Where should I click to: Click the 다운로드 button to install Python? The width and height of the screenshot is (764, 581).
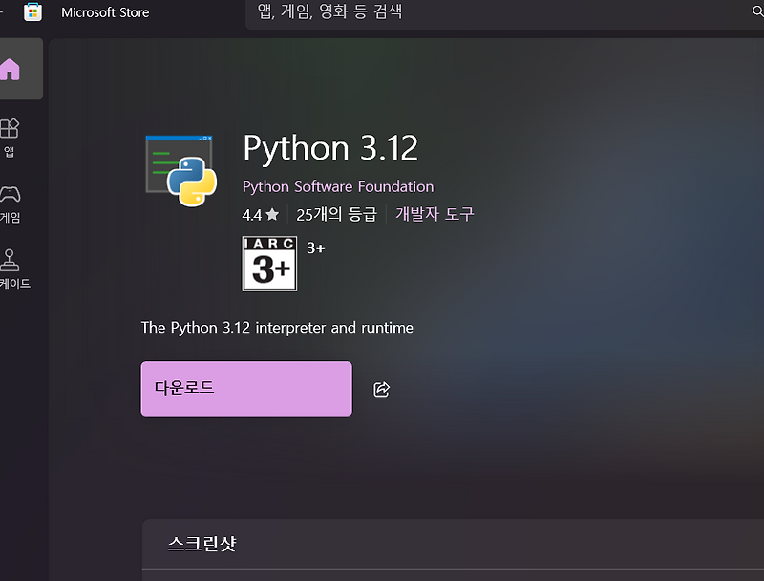click(245, 388)
